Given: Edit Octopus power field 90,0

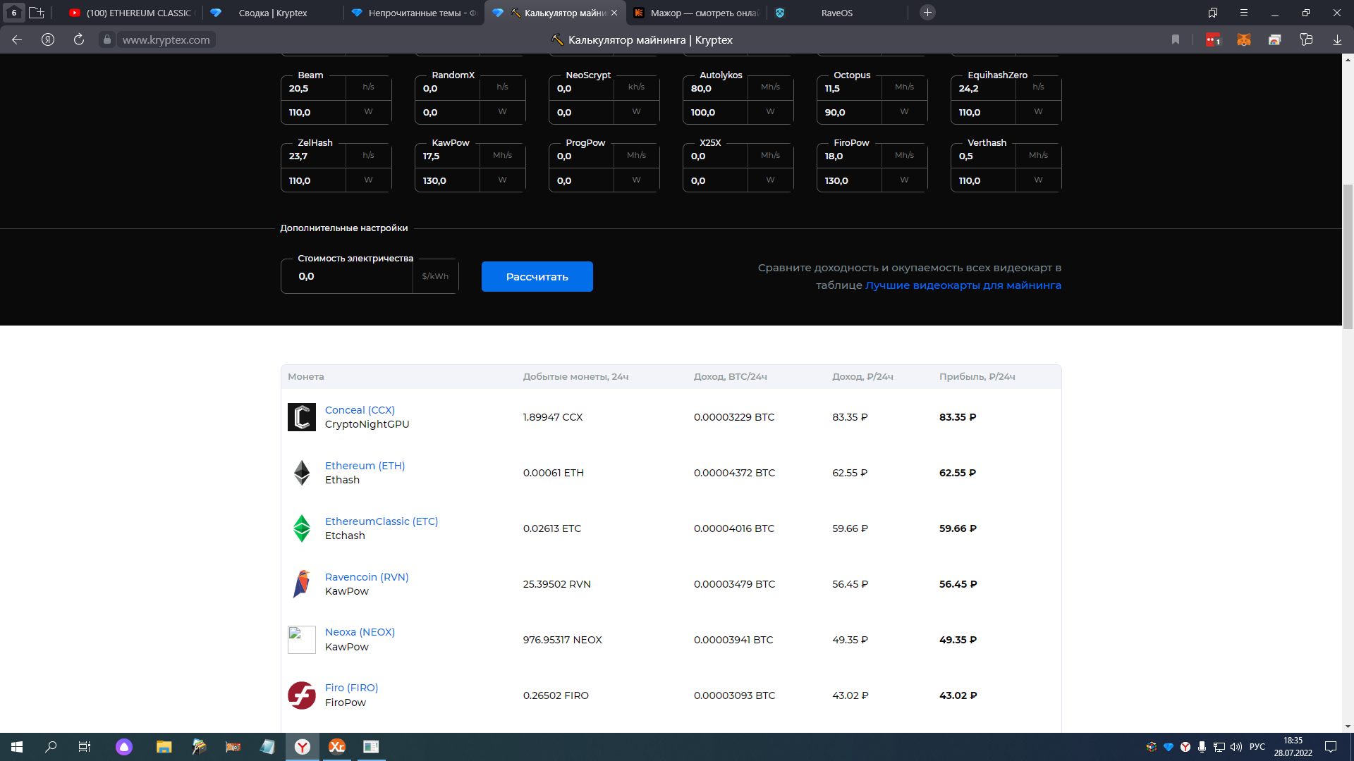Looking at the screenshot, I should (849, 113).
